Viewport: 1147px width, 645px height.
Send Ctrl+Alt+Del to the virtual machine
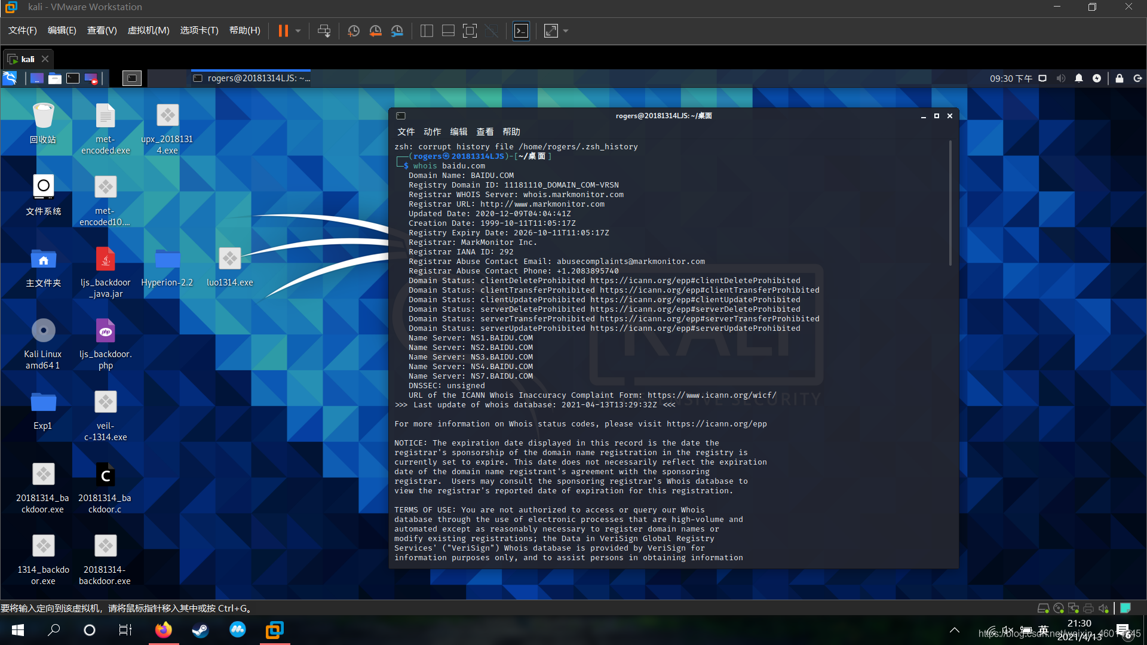[324, 30]
